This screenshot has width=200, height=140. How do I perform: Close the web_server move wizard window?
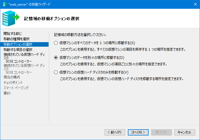pyautogui.click(x=195, y=4)
